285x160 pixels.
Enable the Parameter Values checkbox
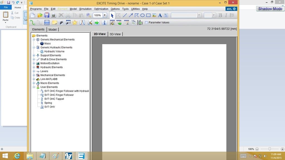[146, 22]
